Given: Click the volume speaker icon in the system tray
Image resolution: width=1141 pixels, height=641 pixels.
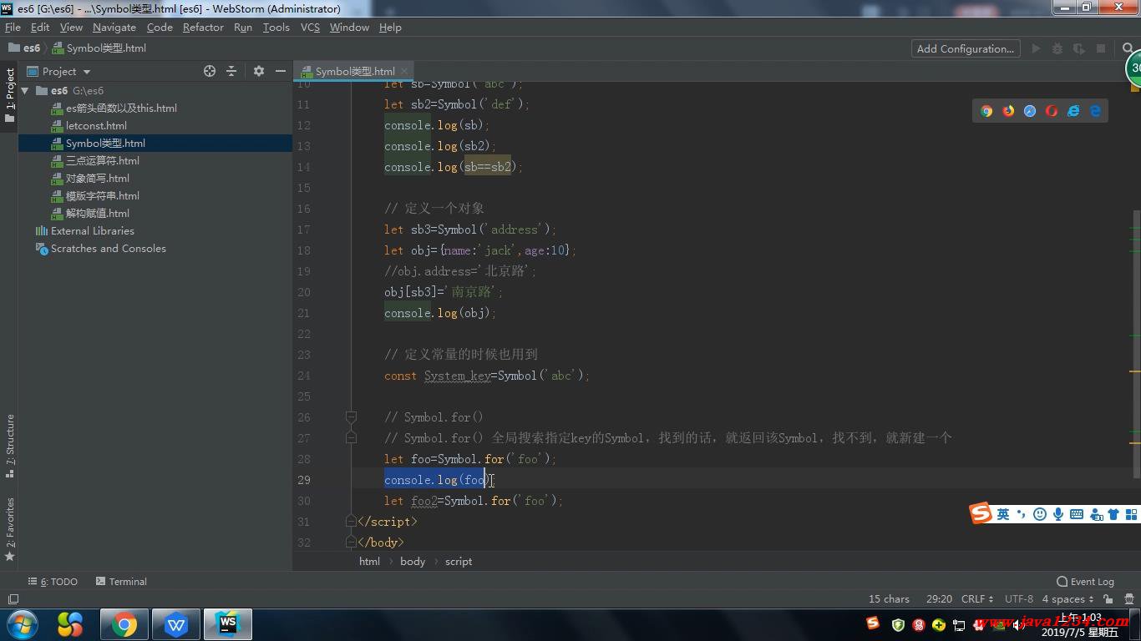Looking at the screenshot, I should [1020, 625].
